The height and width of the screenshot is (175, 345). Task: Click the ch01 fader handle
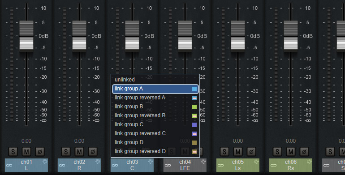point(26,36)
